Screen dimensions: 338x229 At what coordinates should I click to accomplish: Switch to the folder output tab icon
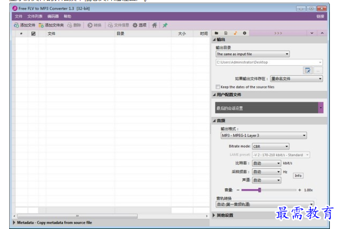[216, 33]
